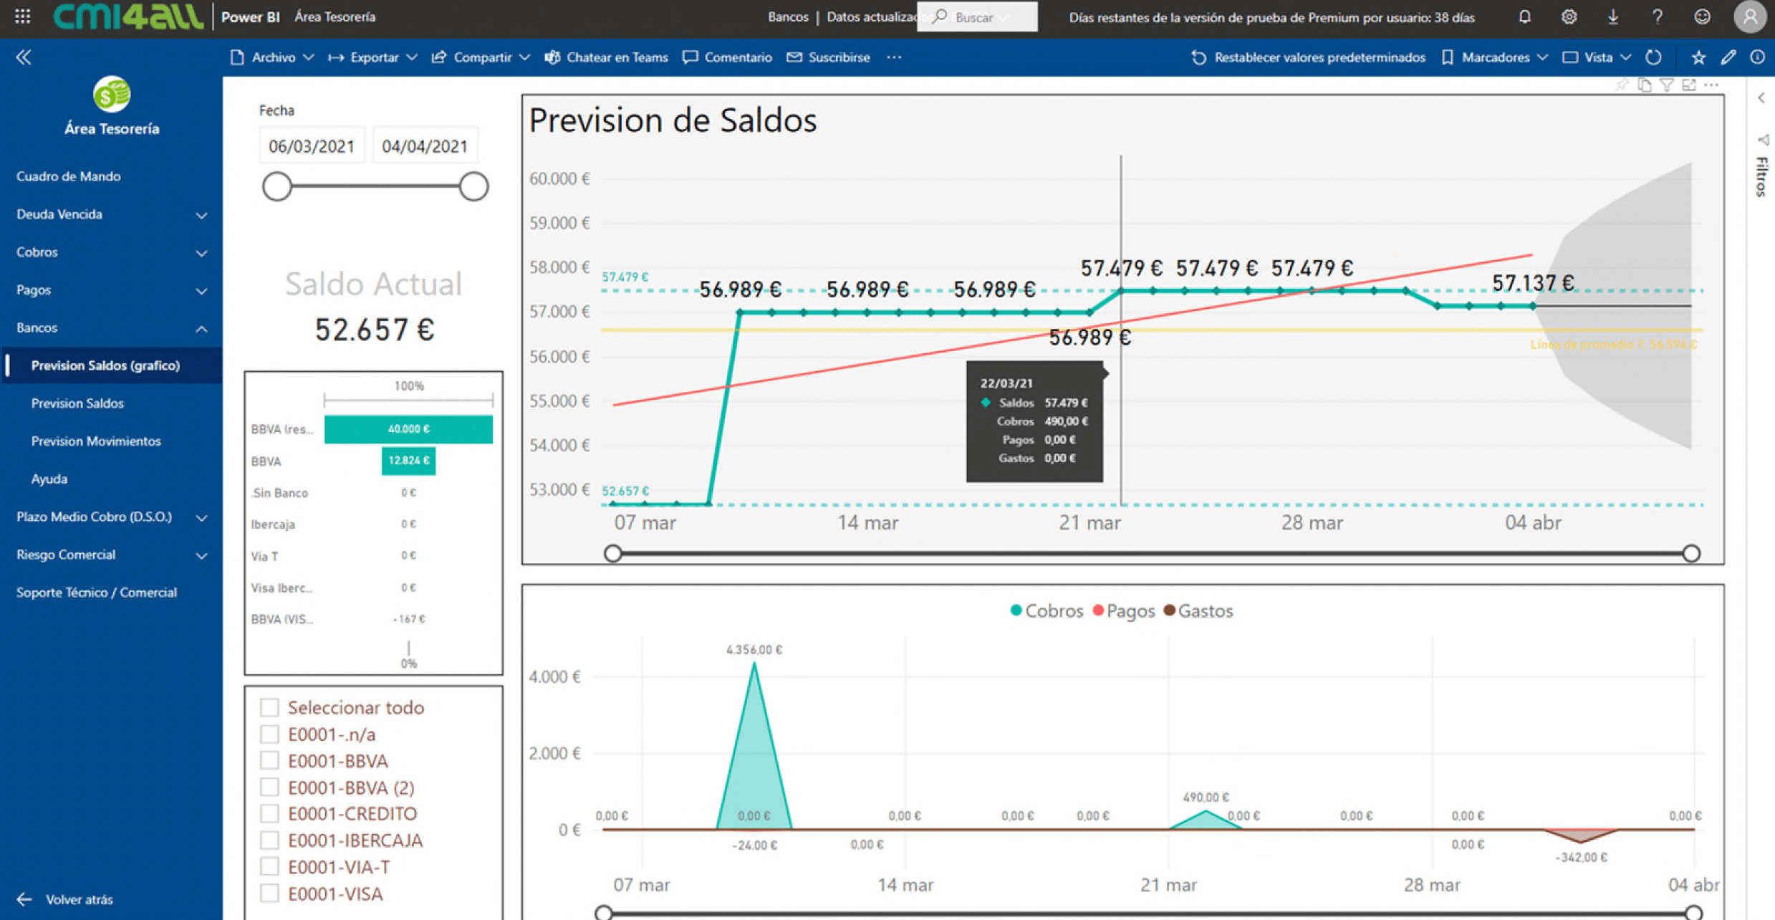Check the Seleccionar todo checkbox
The image size is (1775, 920).
[x=269, y=708]
